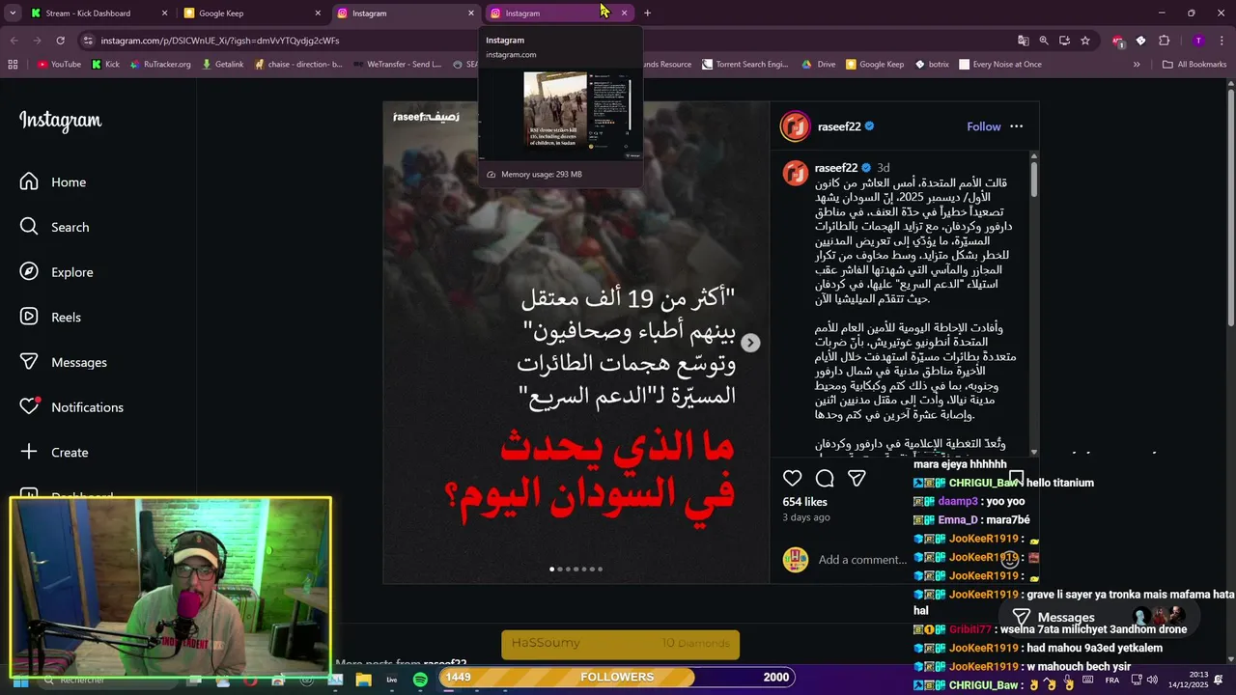Click the comment bubble icon

(x=825, y=479)
